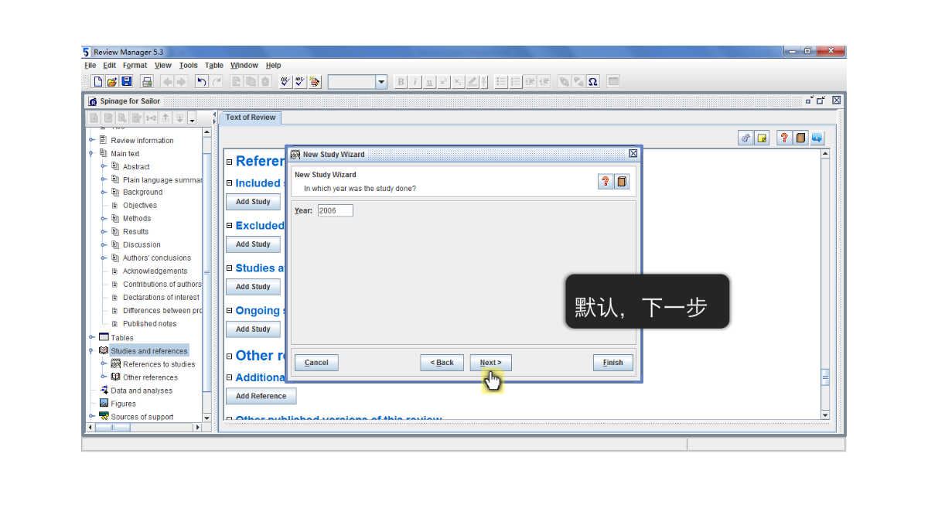
Task: Cancel the New Study Wizard
Action: (316, 363)
